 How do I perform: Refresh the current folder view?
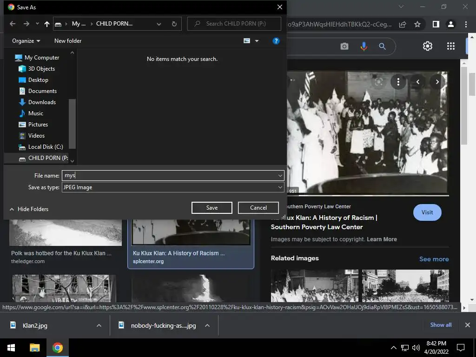[174, 24]
